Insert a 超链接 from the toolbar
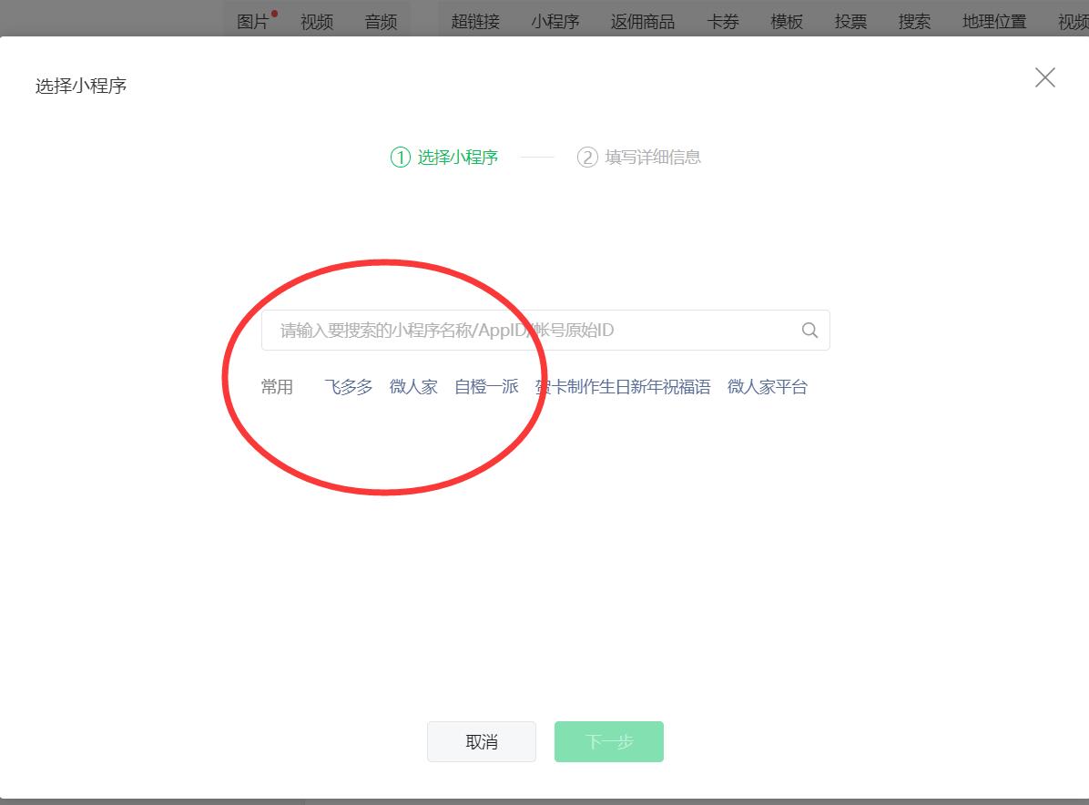 click(x=475, y=22)
